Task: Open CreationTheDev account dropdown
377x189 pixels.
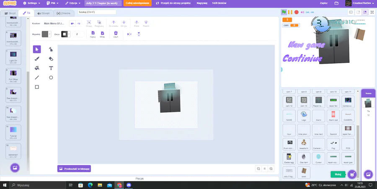Action: click(x=360, y=3)
